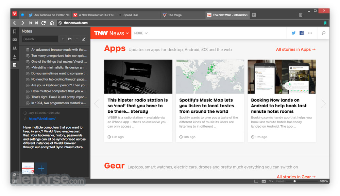Viewport: 340px width, 196px height.
Task: Show next Apps stories
Action: pos(323,104)
